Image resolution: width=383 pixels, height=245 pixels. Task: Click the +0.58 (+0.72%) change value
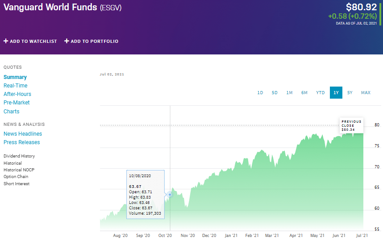[x=353, y=16]
